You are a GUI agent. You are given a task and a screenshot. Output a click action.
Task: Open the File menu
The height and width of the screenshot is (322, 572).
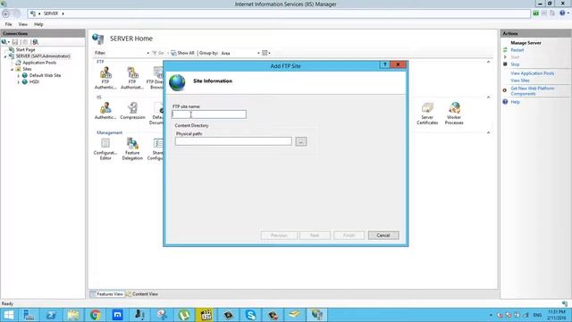tap(8, 24)
